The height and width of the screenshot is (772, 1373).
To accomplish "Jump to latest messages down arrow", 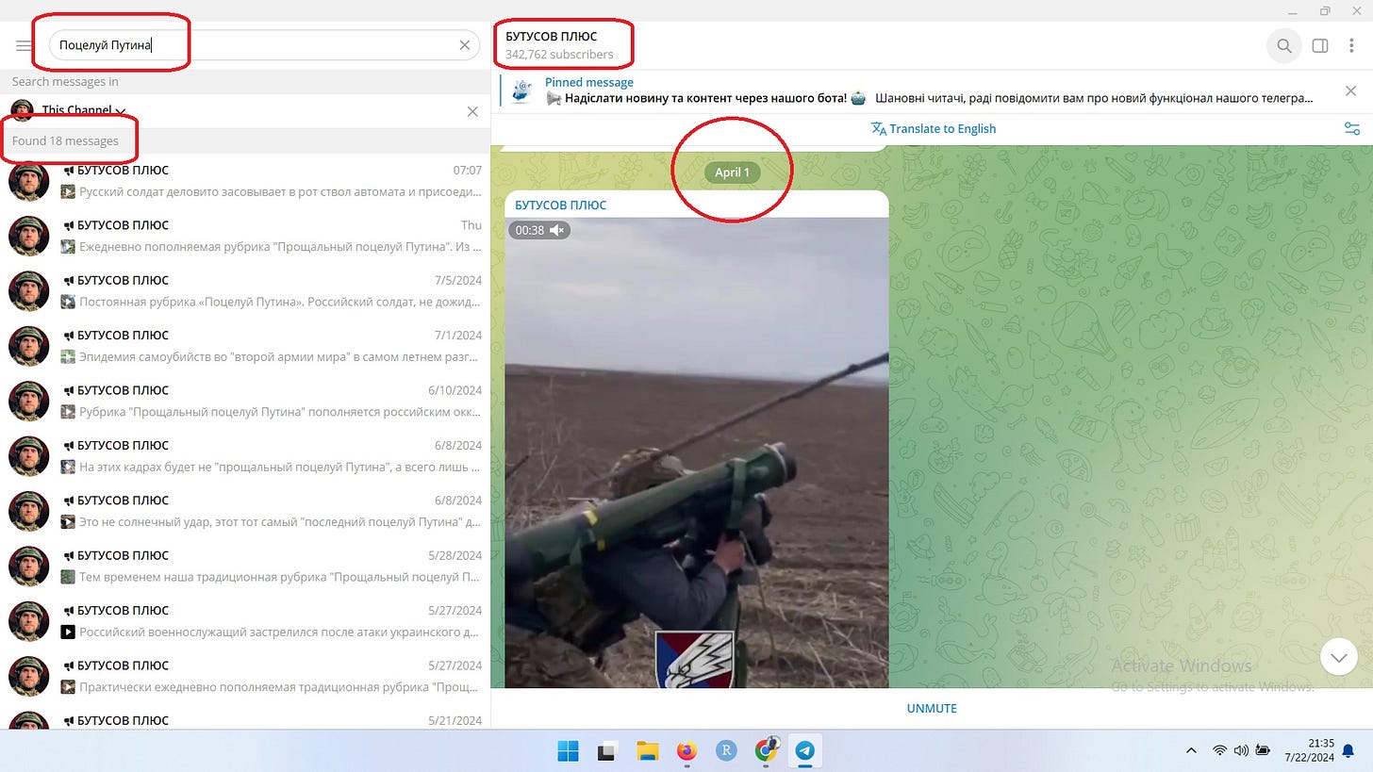I will tap(1338, 656).
